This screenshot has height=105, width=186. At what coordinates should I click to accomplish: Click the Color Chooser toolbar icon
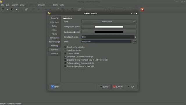point(79,9)
